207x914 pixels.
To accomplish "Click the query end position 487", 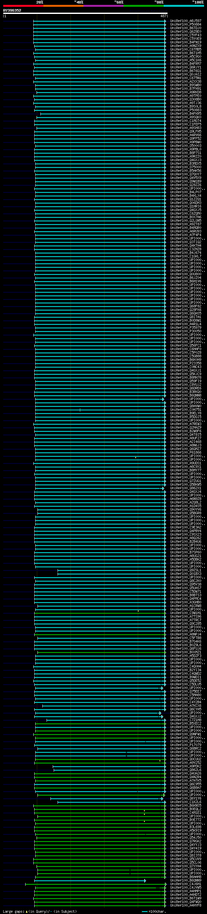I will click(163, 16).
